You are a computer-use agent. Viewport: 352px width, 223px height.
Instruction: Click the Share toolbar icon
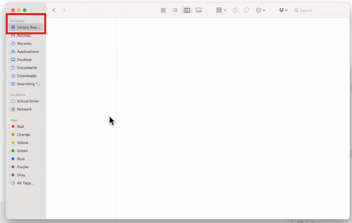click(x=235, y=10)
